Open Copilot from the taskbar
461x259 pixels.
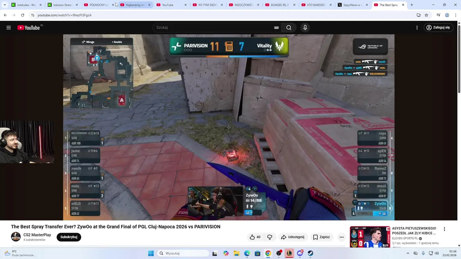226,253
